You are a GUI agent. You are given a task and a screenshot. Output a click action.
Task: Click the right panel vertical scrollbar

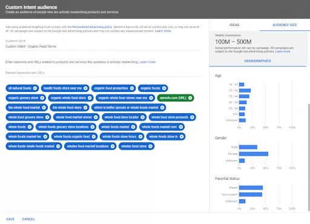click(309, 157)
